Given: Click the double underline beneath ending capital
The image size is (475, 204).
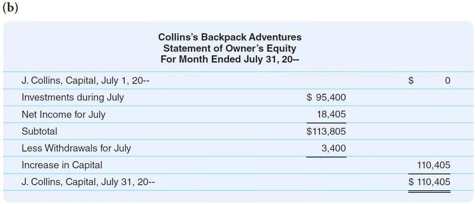Looking at the screenshot, I should (x=429, y=191).
